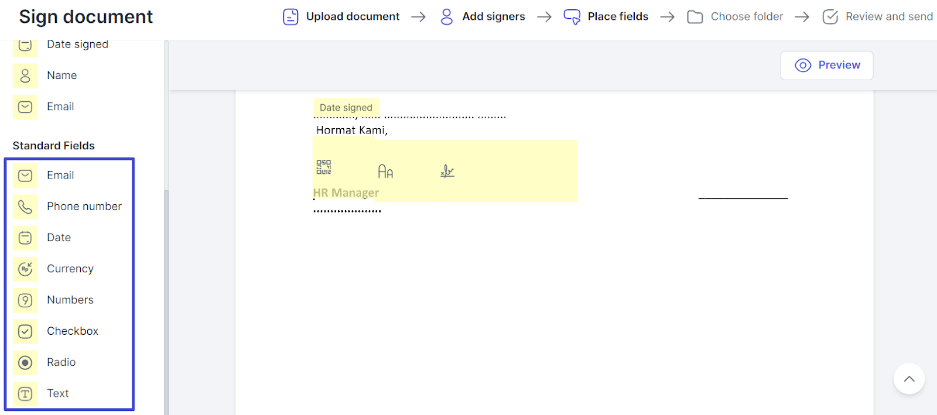
Task: Choose the Checkbox field from Standard Fields
Action: [72, 331]
